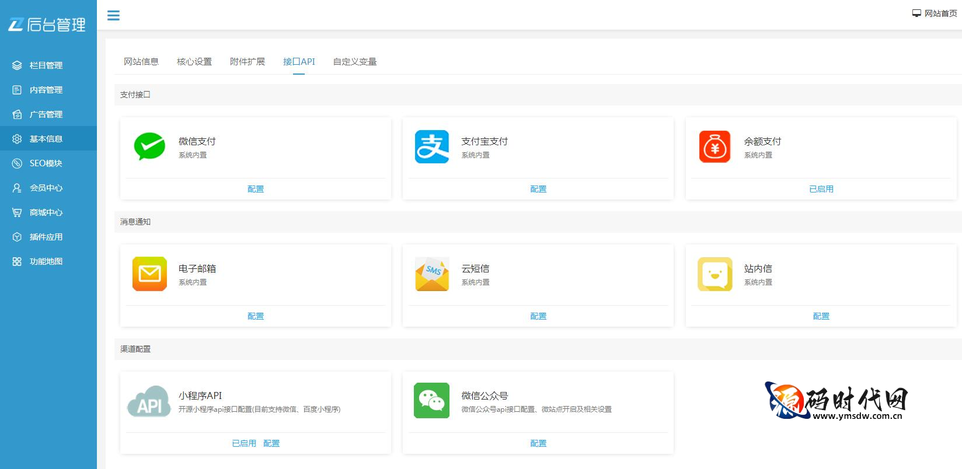
Task: Toggle 已启用 status for 余额支付
Action: (x=821, y=189)
